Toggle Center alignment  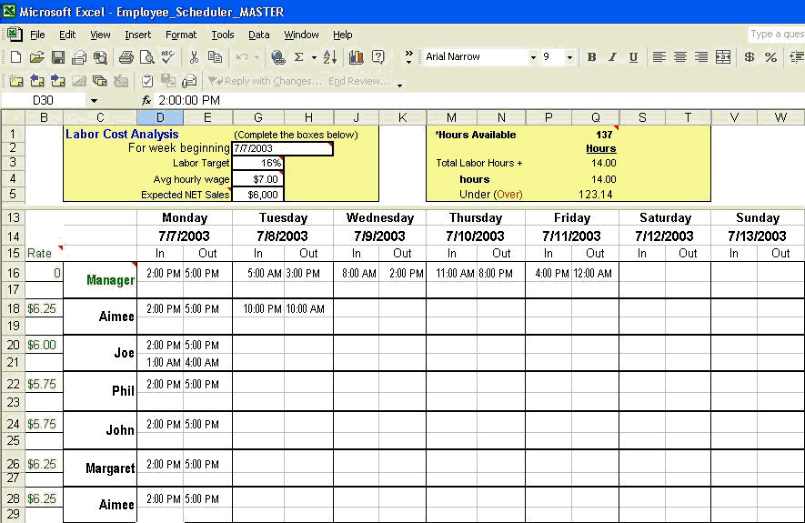point(680,57)
